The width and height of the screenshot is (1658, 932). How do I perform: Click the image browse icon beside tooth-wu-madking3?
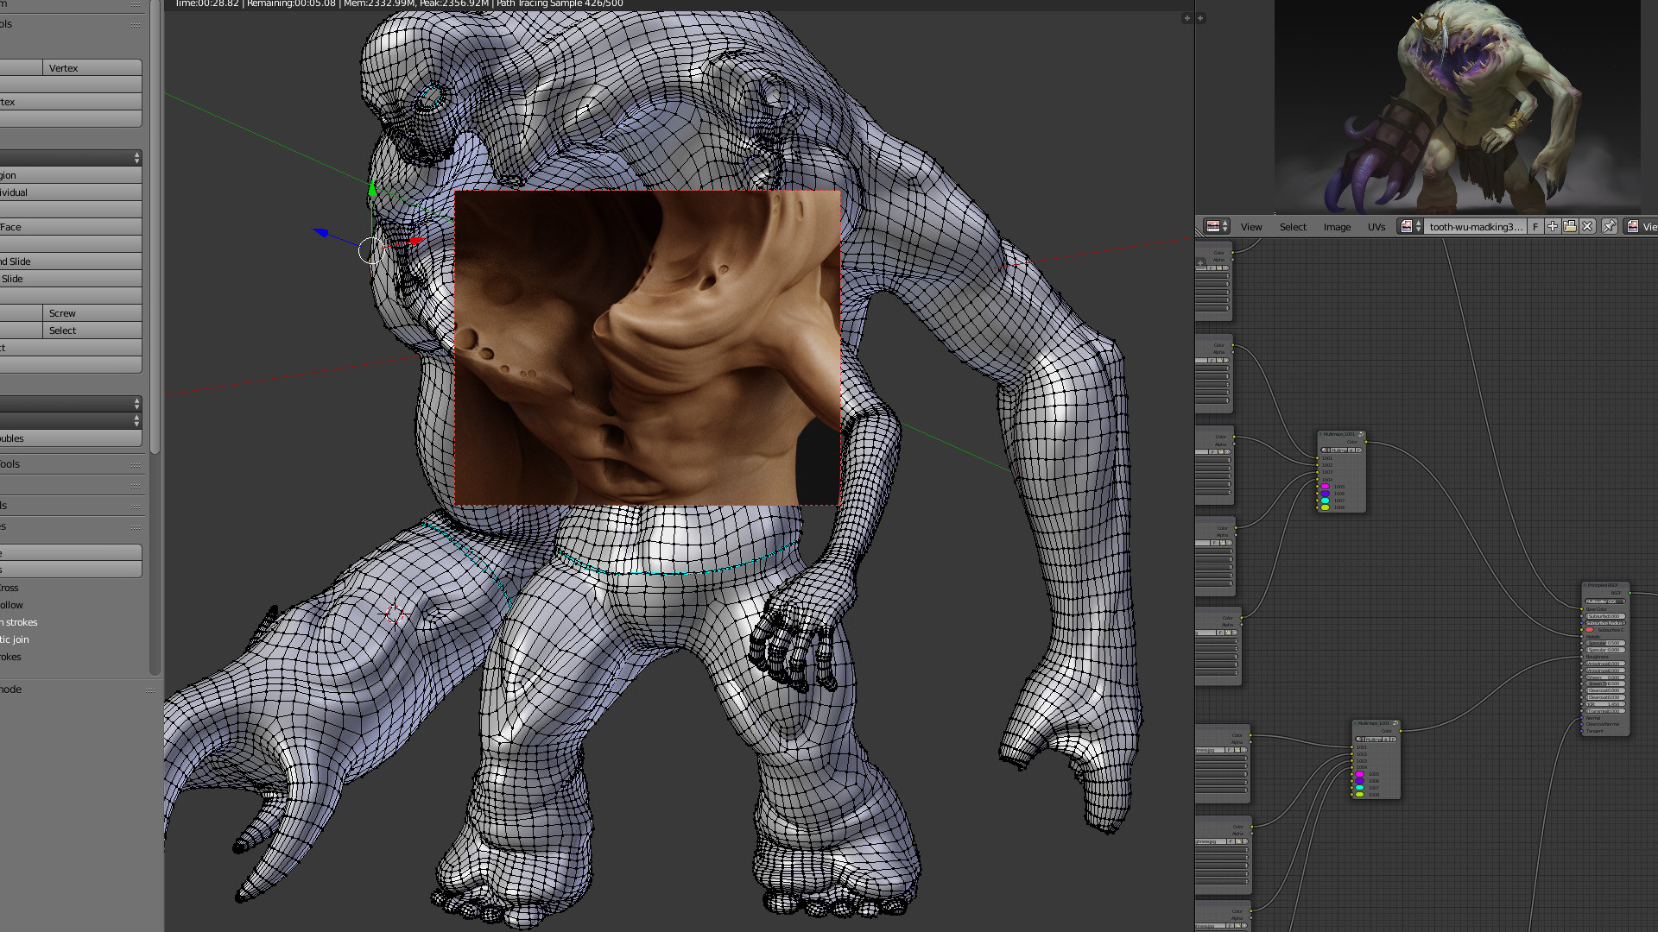[x=1410, y=226]
